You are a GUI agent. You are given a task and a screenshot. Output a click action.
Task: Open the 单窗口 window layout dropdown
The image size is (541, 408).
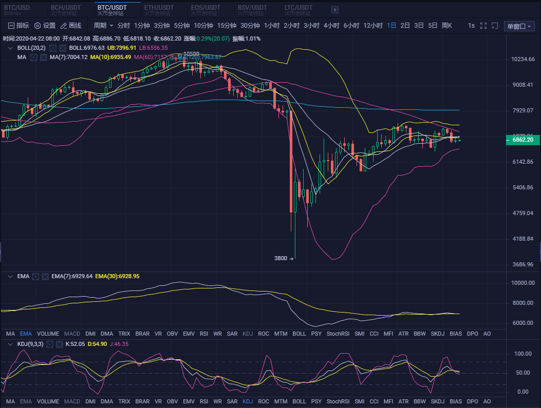519,27
